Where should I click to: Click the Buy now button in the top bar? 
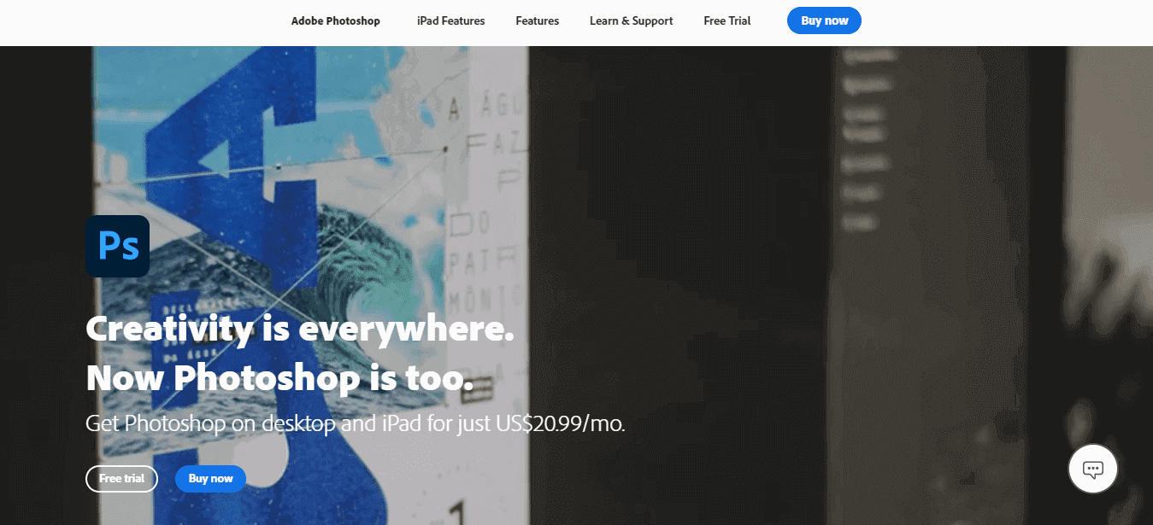click(x=824, y=20)
